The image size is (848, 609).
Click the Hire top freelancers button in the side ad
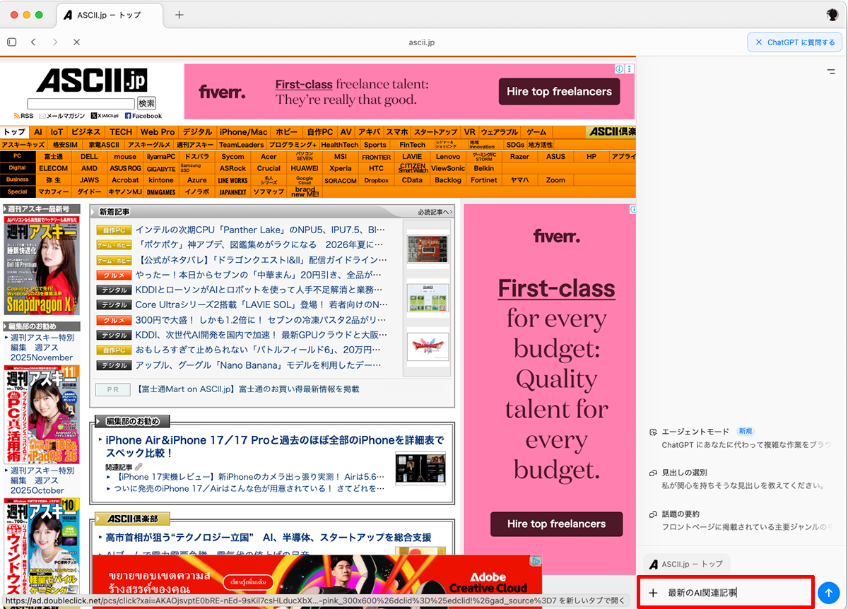click(557, 524)
